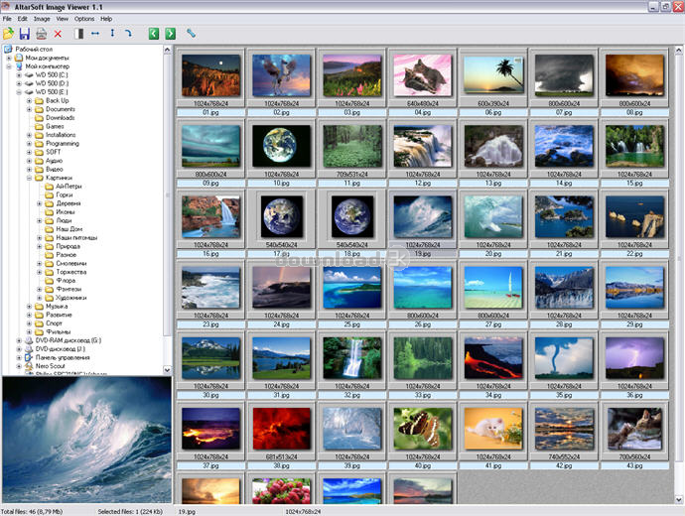The image size is (685, 516).
Task: Open the Options menu
Action: tap(84, 19)
